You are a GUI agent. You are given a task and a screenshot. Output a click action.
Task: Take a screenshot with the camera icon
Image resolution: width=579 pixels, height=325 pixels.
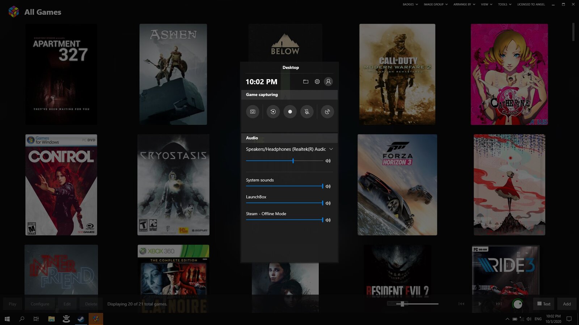(x=253, y=112)
